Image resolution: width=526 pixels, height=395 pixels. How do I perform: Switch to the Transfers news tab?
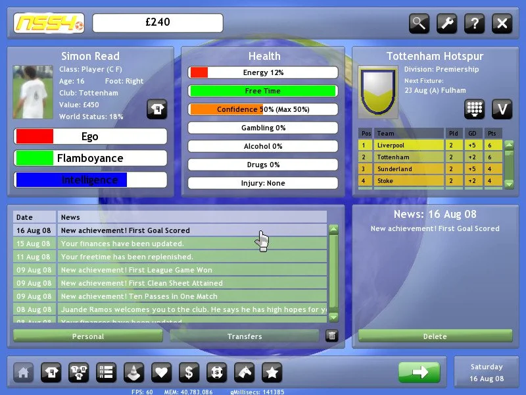[x=245, y=336]
